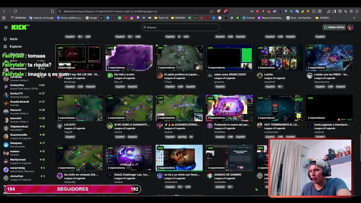Screen dimensions: 361x203
Task: Bookmark this page with the bookmark icon
Action: (52, 11)
